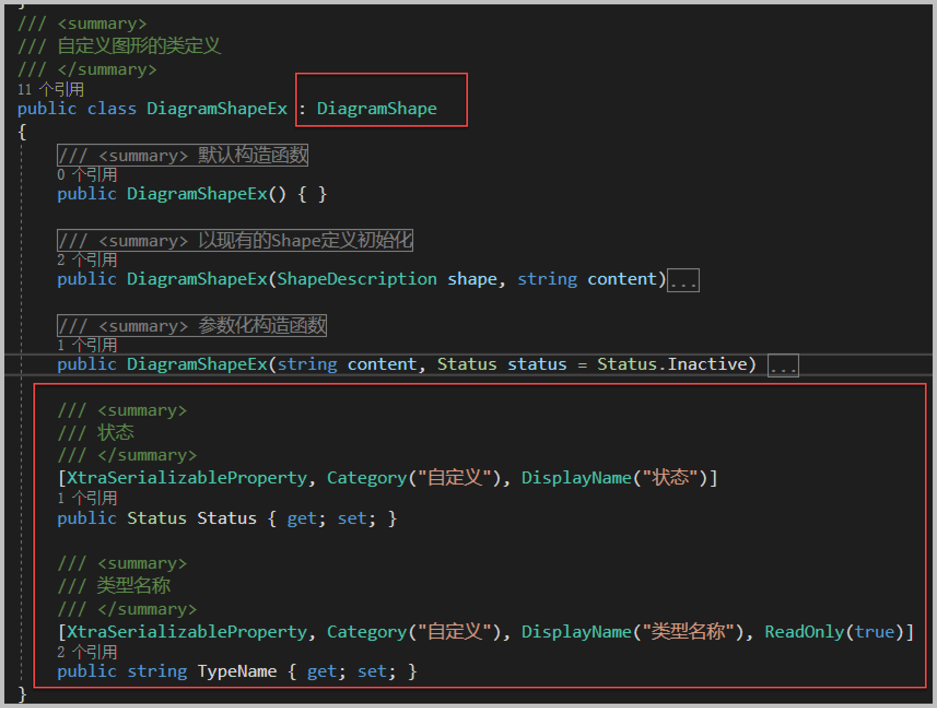937x708 pixels.
Task: Click the "class" keyword
Action: pyautogui.click(x=112, y=108)
